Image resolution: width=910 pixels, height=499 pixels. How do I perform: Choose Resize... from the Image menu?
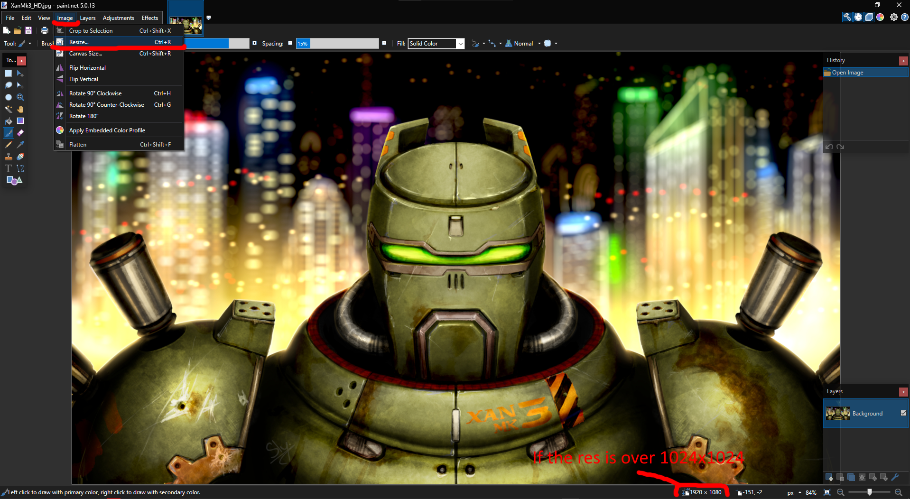[119, 42]
